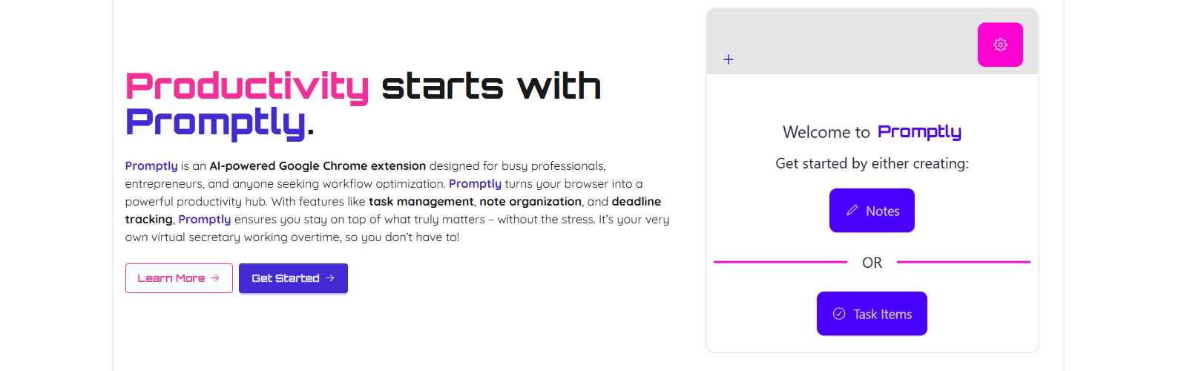Click the Promptly logo after "Welcome to"
The width and height of the screenshot is (1187, 371).
click(x=919, y=132)
